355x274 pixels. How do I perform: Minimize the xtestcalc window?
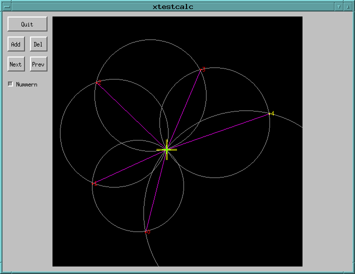[338, 6]
